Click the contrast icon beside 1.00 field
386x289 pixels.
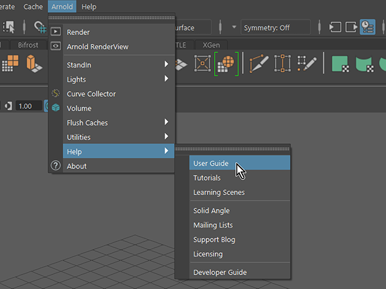[8, 106]
